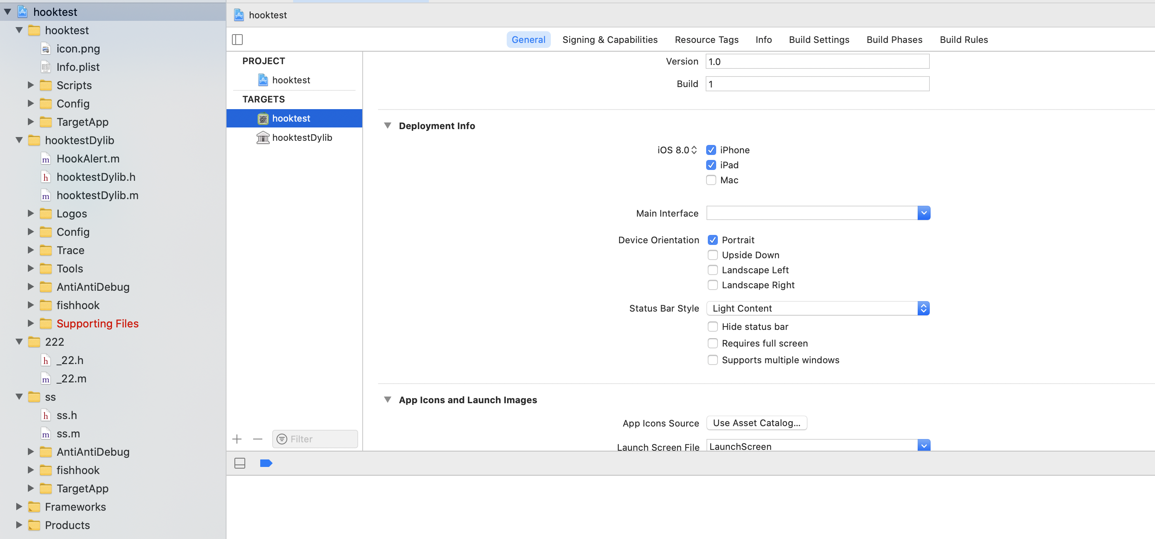Screen dimensions: 1155x539
Task: Expand the Products group
Action: click(x=19, y=525)
